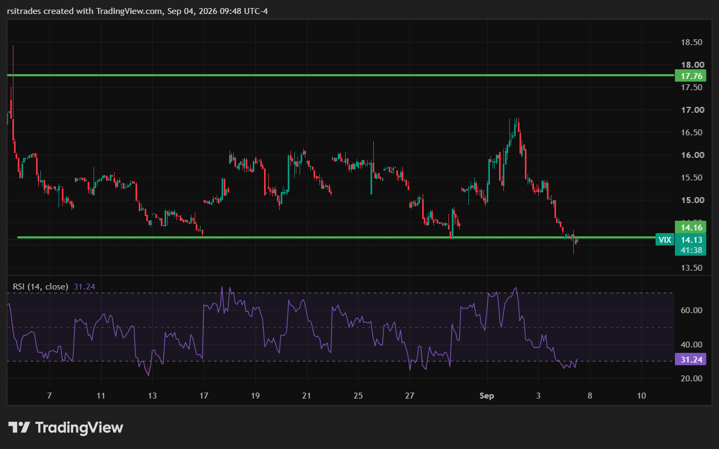Image resolution: width=719 pixels, height=449 pixels.
Task: Click the 15.50 price axis label
Action: coord(692,178)
